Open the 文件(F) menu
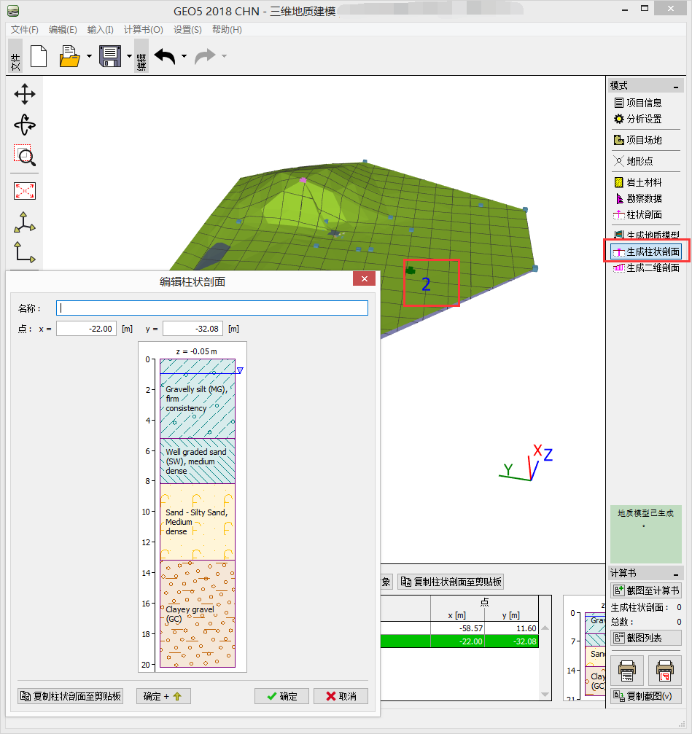 [x=25, y=30]
